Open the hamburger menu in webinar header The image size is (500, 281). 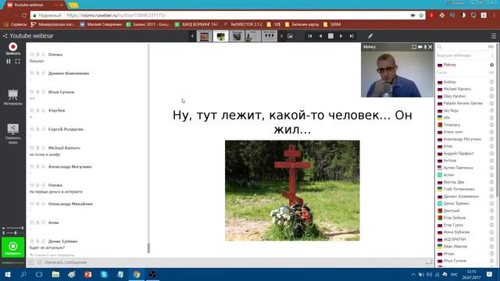(x=494, y=36)
